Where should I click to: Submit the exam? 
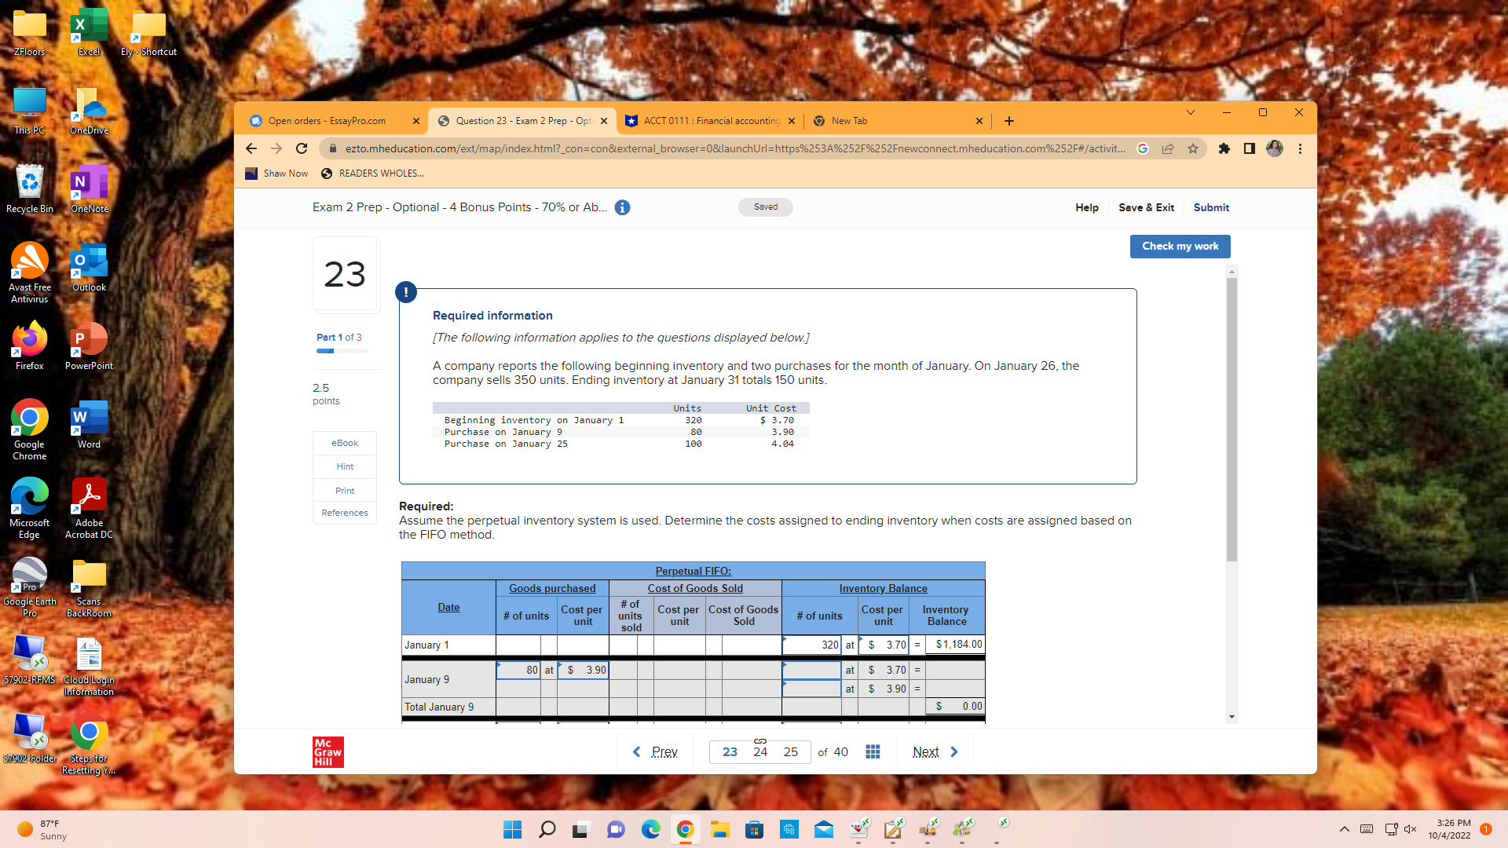point(1211,207)
